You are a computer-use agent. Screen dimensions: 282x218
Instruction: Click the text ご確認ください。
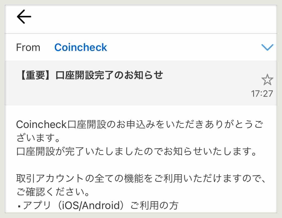(51, 192)
